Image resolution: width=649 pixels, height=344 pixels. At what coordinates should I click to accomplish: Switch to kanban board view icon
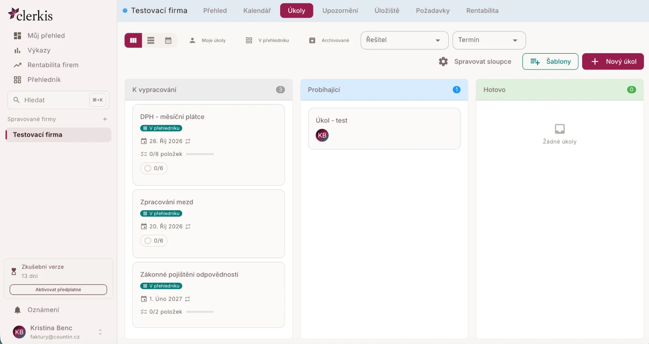[x=133, y=40]
